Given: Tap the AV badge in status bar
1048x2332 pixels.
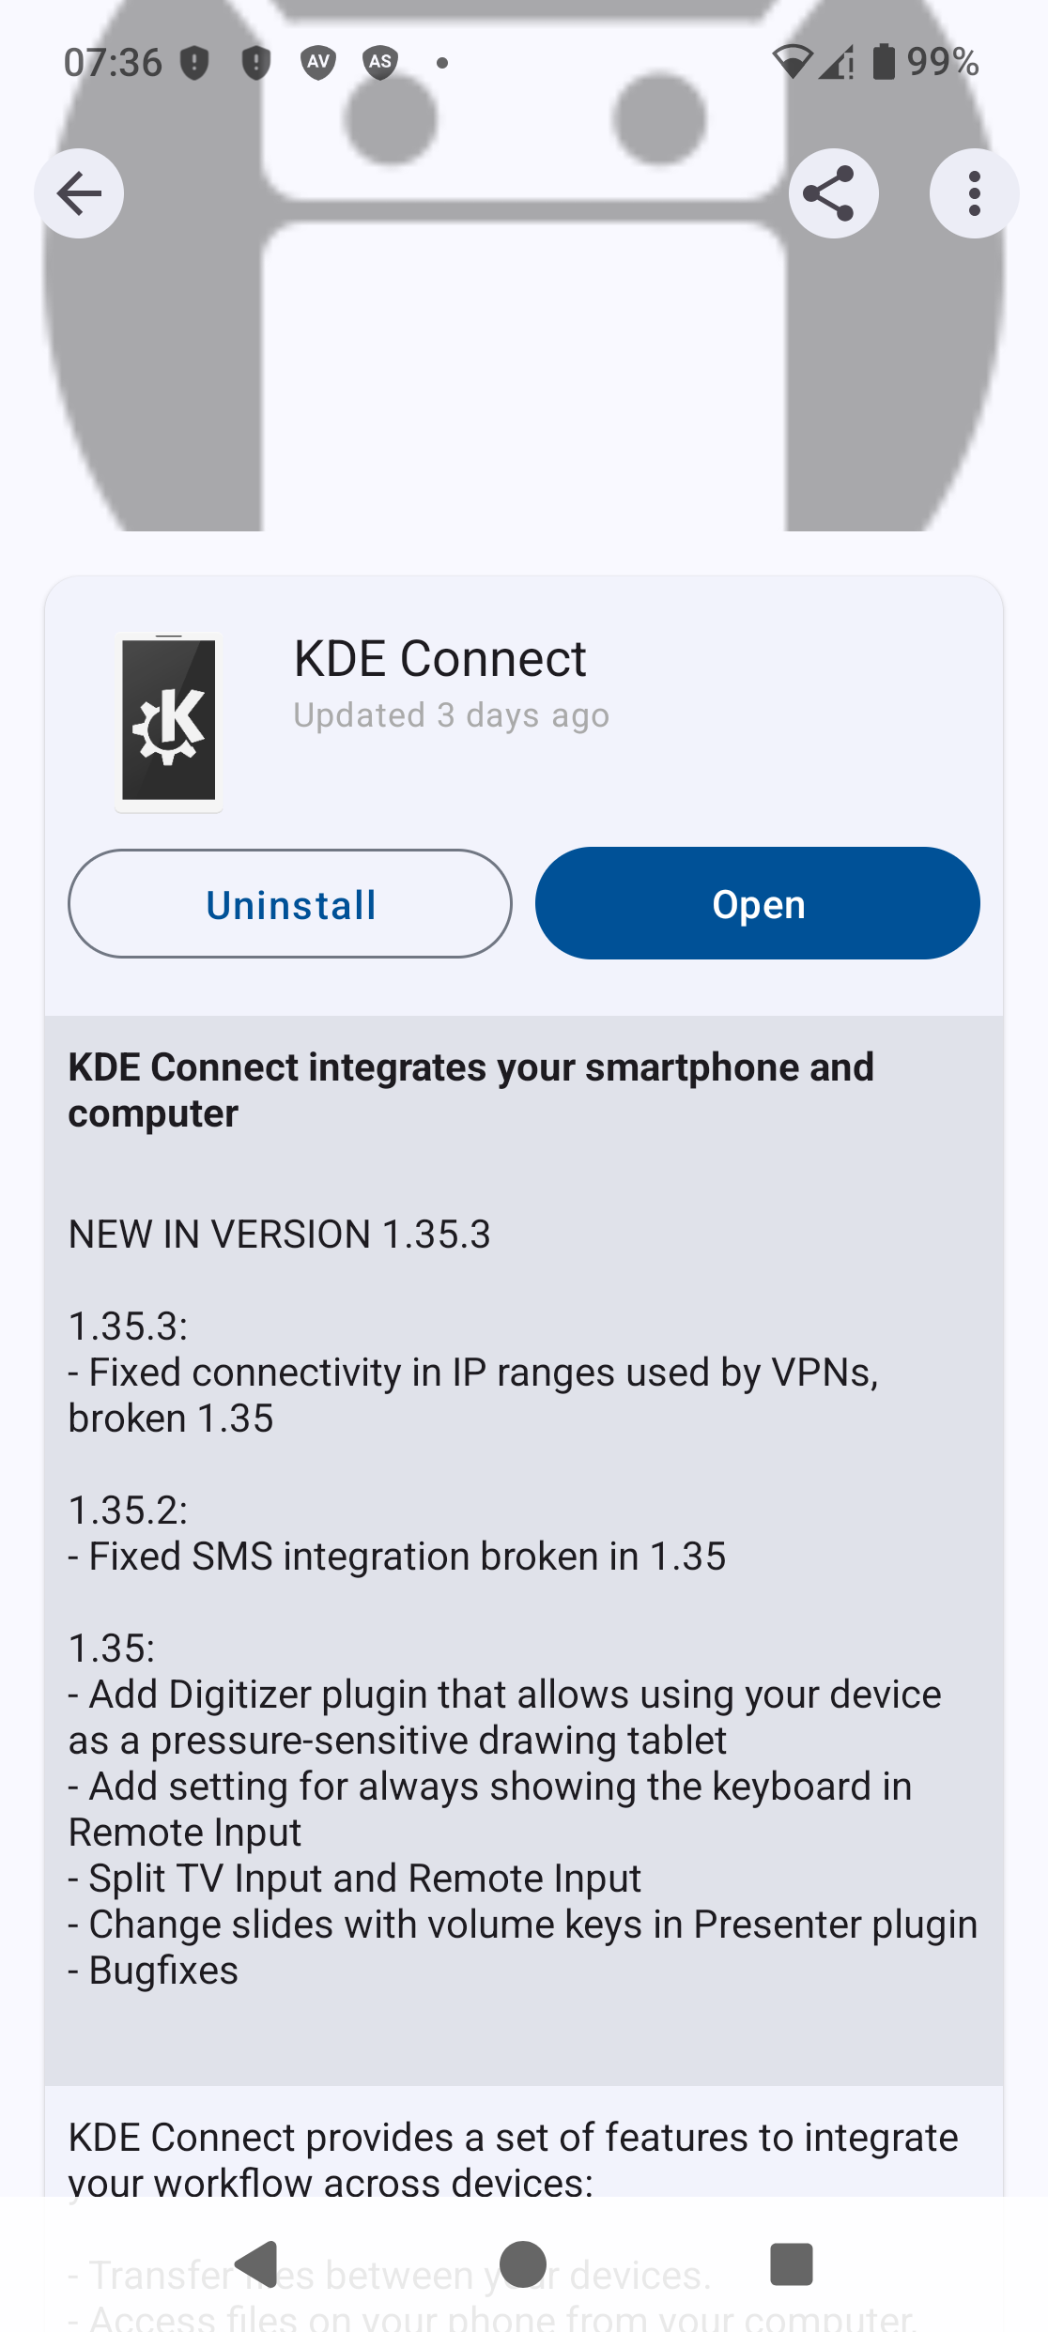Looking at the screenshot, I should 318,63.
